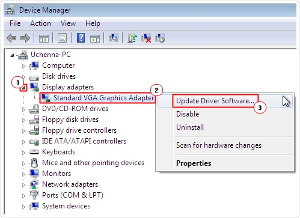Click the Device Manager title bar icon

[10, 10]
